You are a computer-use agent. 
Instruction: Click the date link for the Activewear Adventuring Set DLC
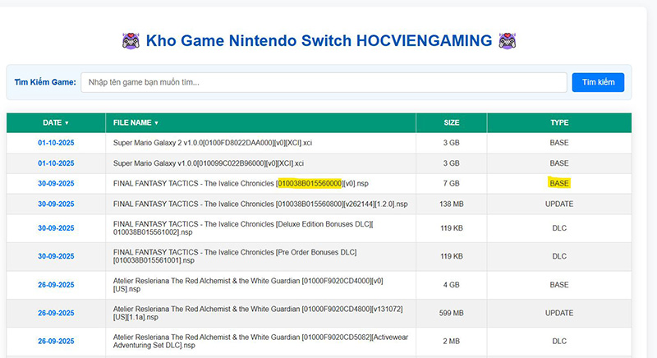(x=56, y=342)
